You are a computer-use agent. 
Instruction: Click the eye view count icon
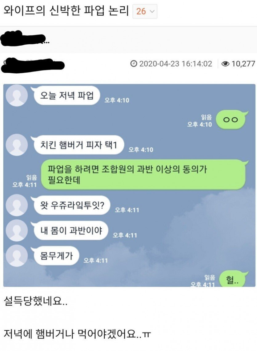225,64
